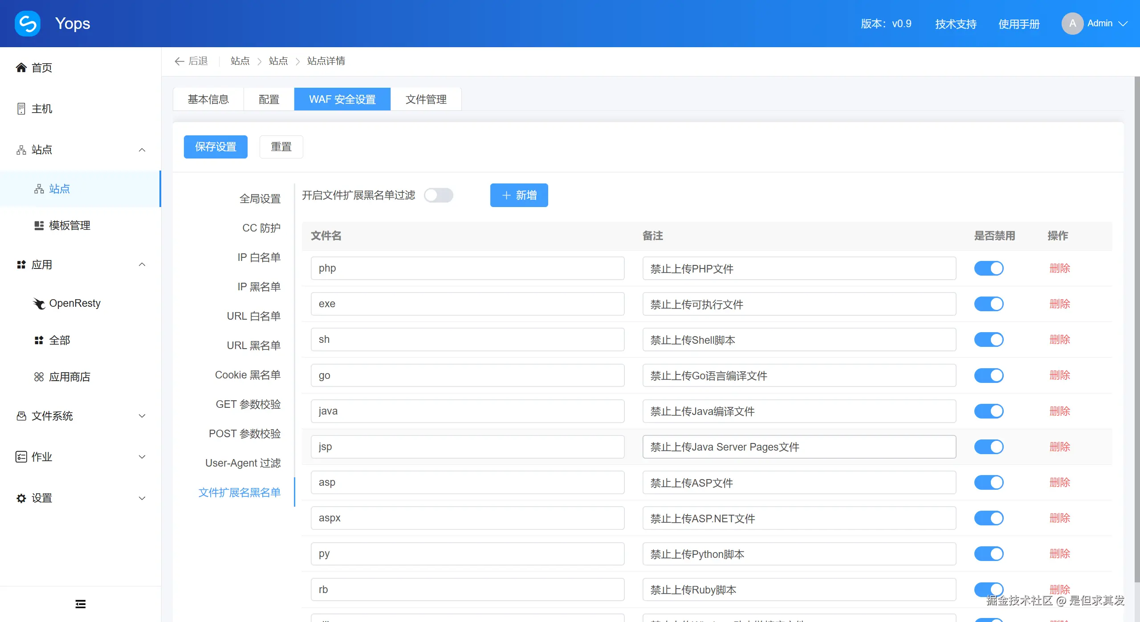Viewport: 1140px width, 622px height.
Task: Click the sh file name input field
Action: click(x=468, y=340)
